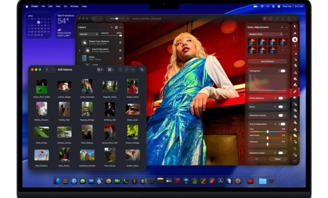Open the Layers panel more options ellipsis
The image size is (328, 198).
(121, 27)
